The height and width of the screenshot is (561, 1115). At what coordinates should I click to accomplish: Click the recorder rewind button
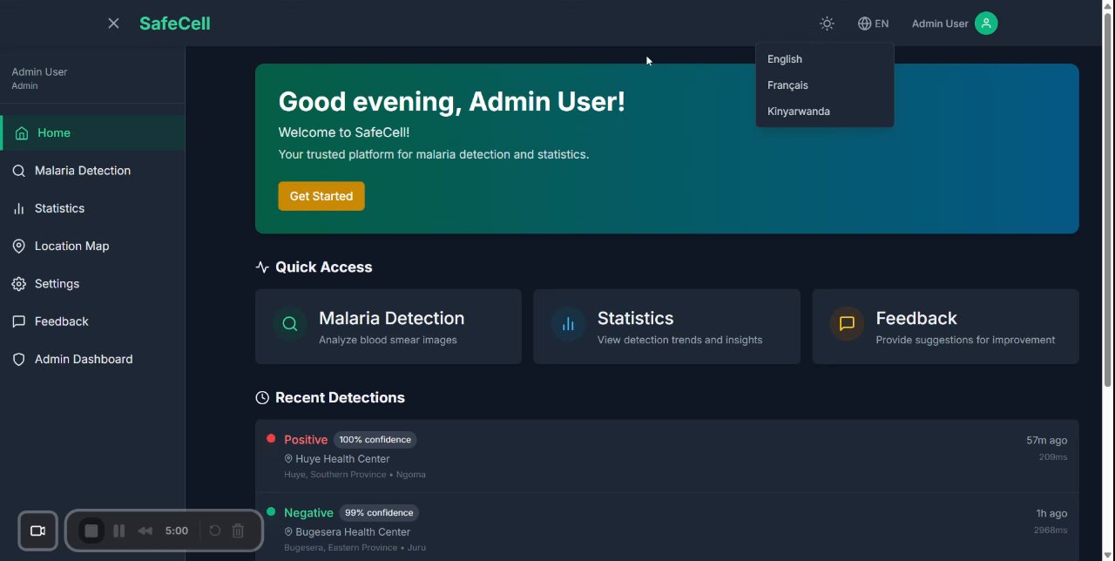coord(145,531)
